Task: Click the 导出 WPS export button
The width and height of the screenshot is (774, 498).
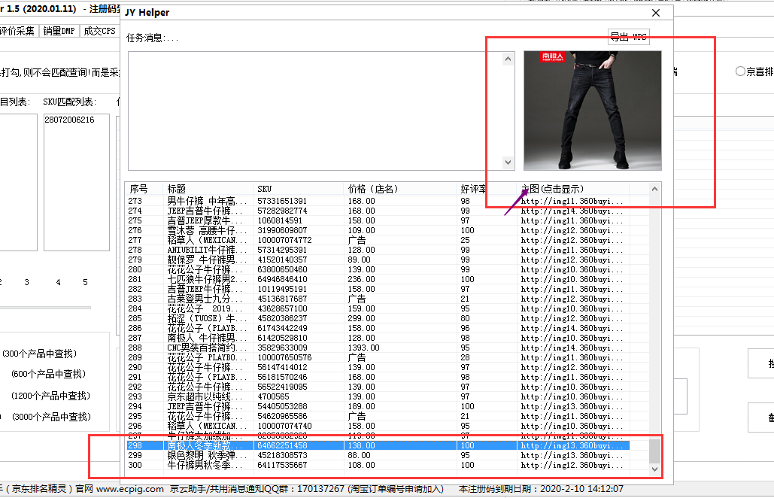Action: point(628,37)
